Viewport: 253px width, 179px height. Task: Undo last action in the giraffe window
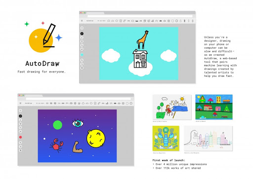(82, 64)
